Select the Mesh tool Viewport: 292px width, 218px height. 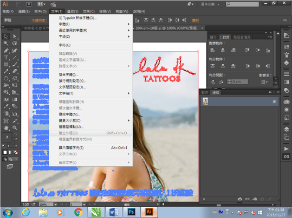[x=6, y=99]
